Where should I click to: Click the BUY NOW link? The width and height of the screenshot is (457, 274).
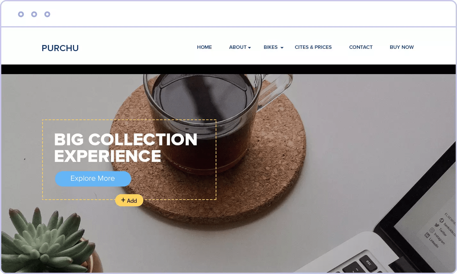pyautogui.click(x=402, y=47)
